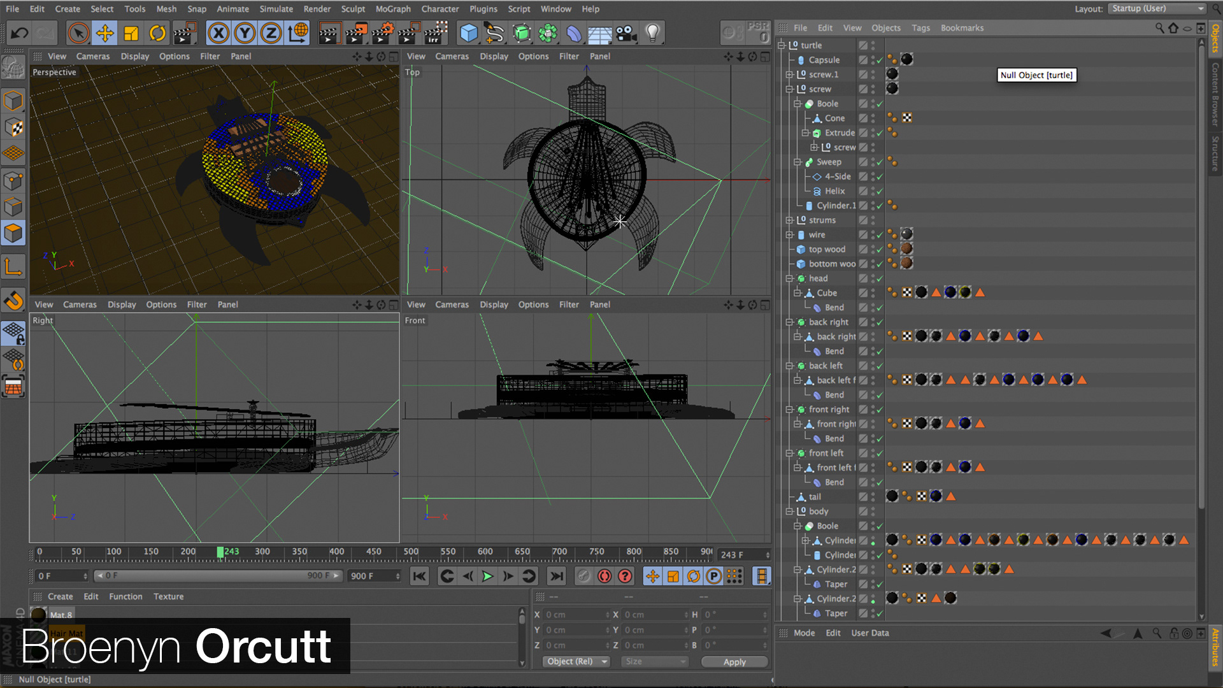Open the deformer objects icon
1223x688 pixels.
click(574, 32)
